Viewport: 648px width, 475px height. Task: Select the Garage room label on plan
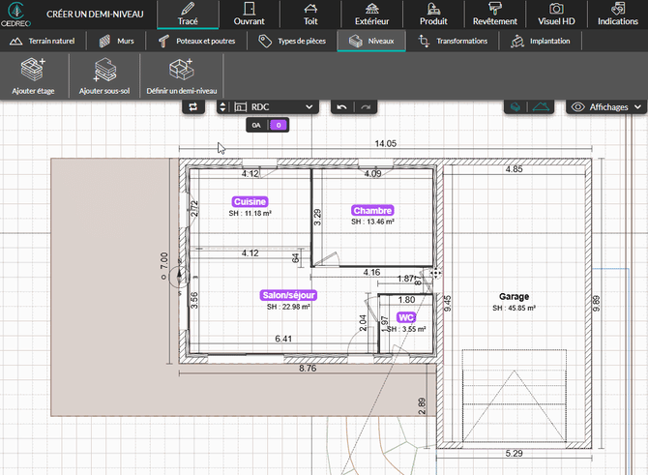513,297
